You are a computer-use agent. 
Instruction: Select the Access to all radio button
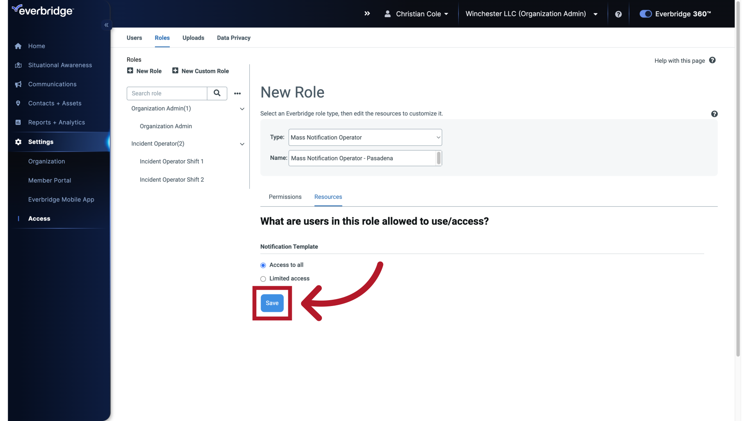tap(263, 265)
